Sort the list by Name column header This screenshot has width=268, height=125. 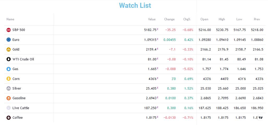(10, 19)
